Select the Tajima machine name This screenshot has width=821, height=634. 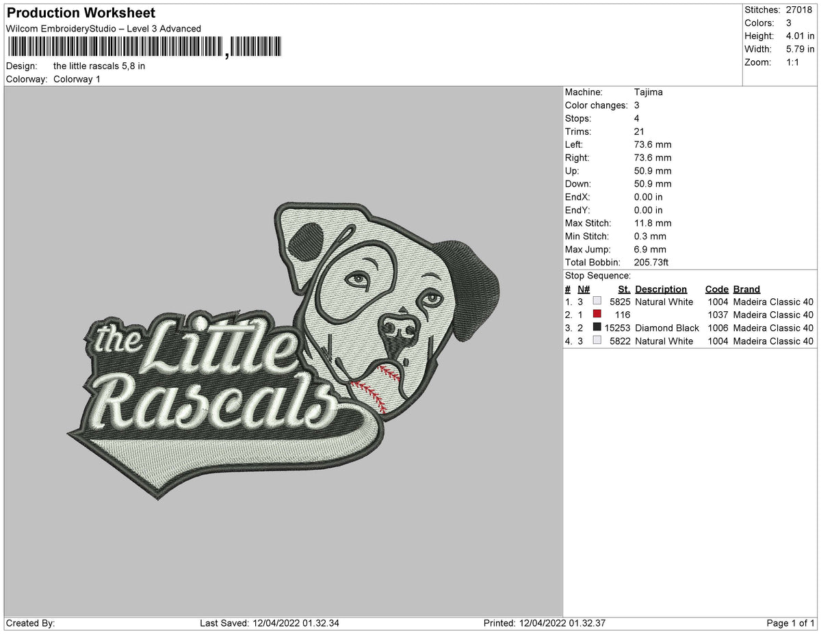point(649,92)
